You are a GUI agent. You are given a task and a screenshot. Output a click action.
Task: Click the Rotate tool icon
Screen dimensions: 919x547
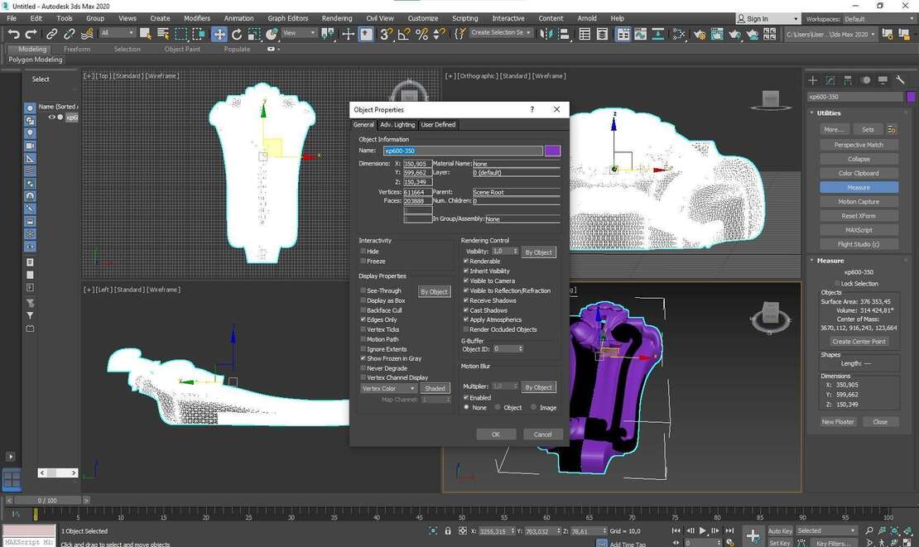(x=237, y=34)
